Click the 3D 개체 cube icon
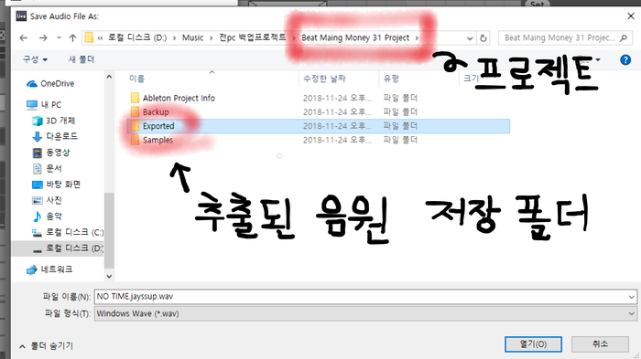The width and height of the screenshot is (641, 359). pyautogui.click(x=38, y=121)
